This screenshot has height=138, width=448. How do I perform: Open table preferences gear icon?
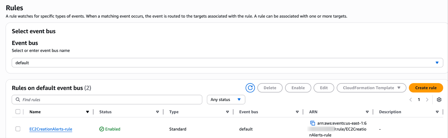[439, 100]
